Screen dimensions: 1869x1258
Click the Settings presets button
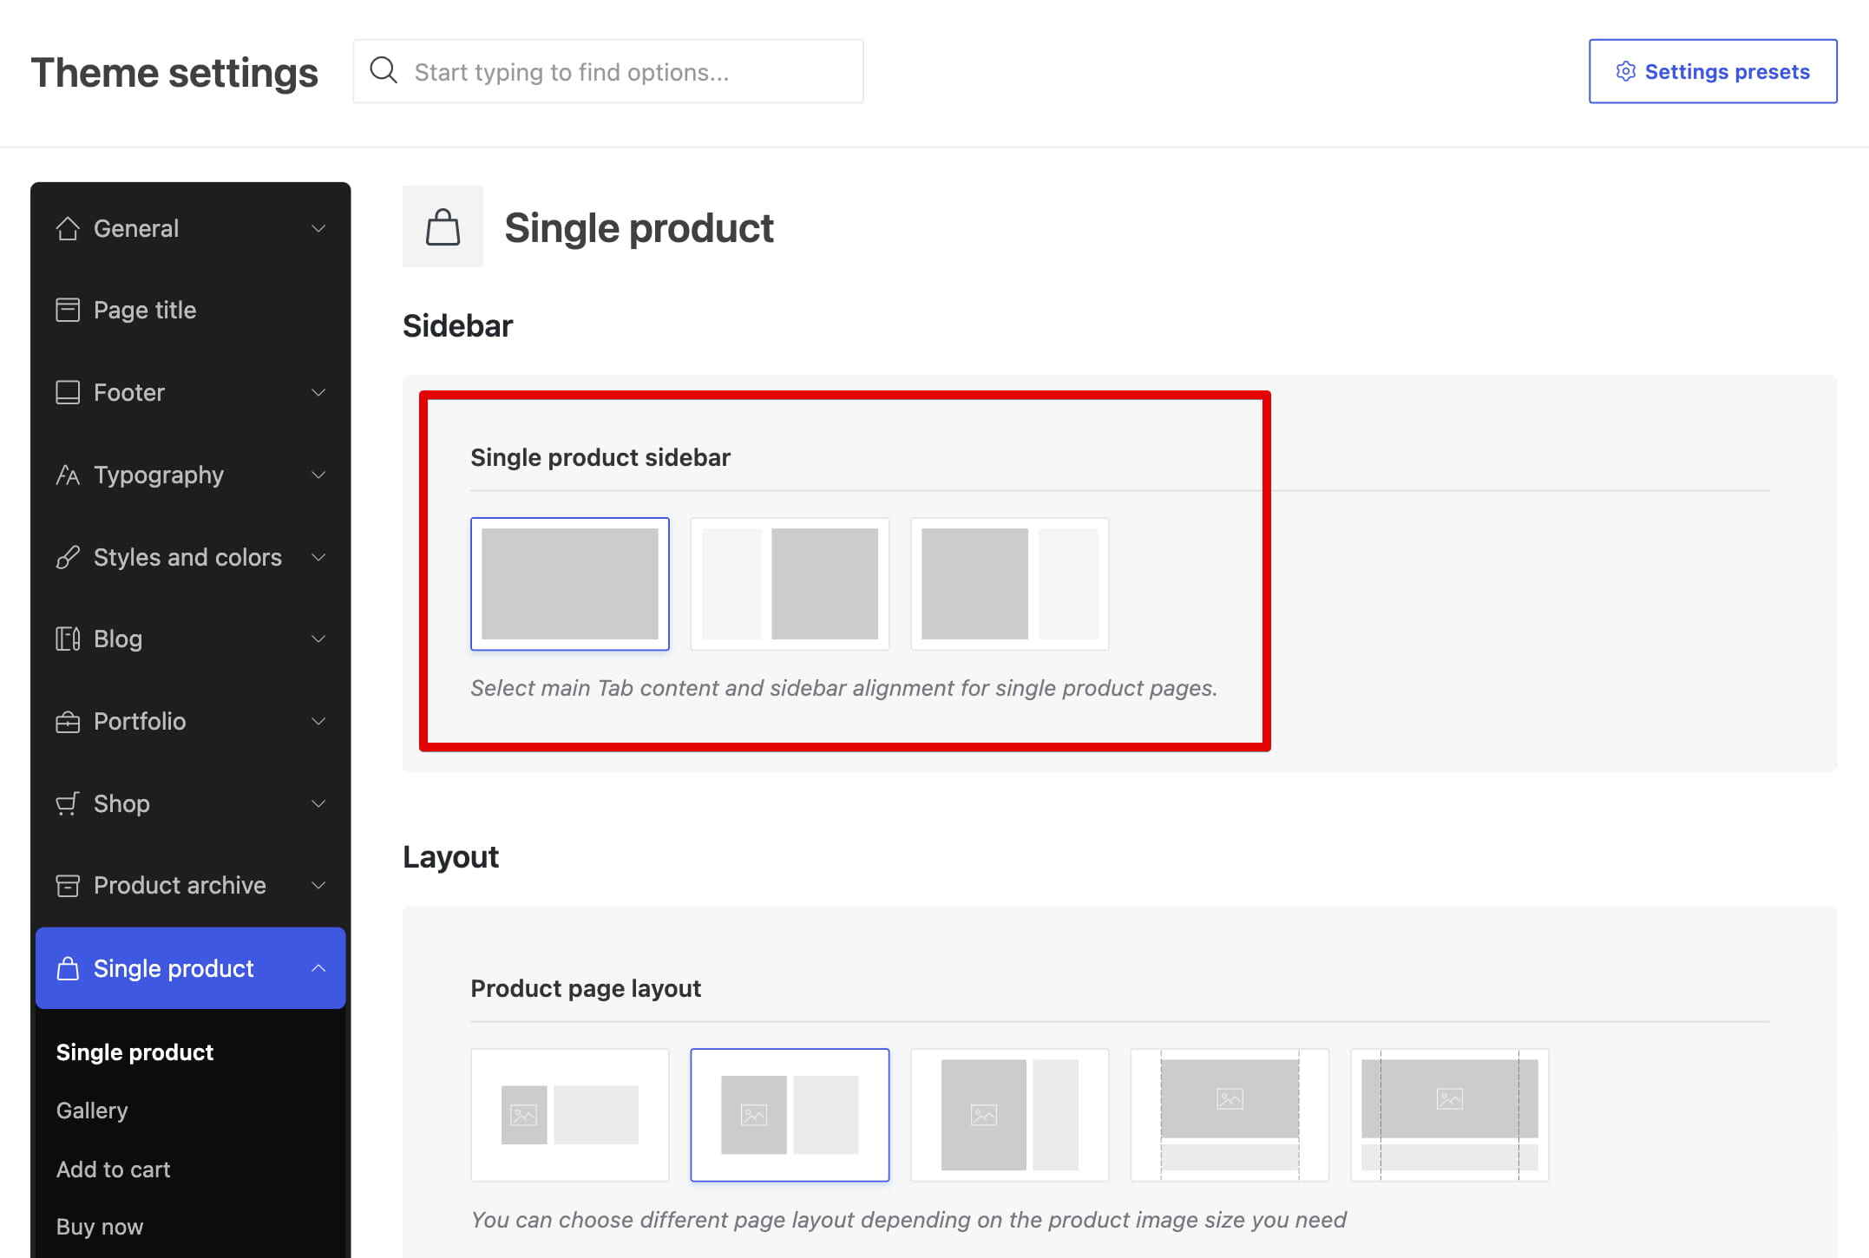click(x=1713, y=71)
